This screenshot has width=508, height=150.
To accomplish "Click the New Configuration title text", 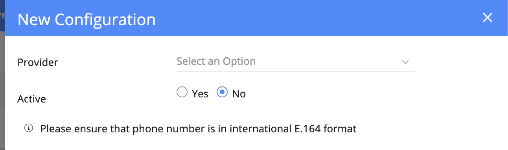I will [87, 20].
